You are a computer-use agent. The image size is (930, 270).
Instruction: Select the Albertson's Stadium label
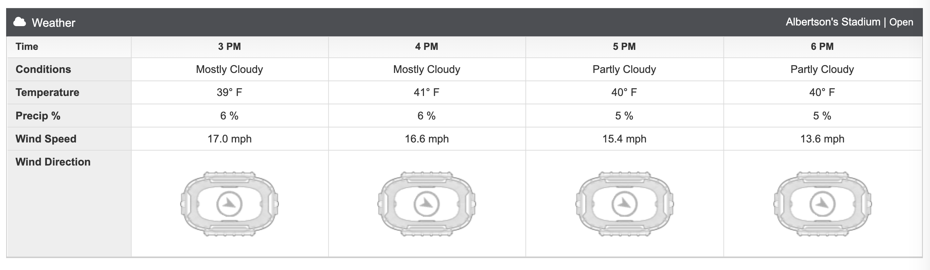tap(833, 22)
